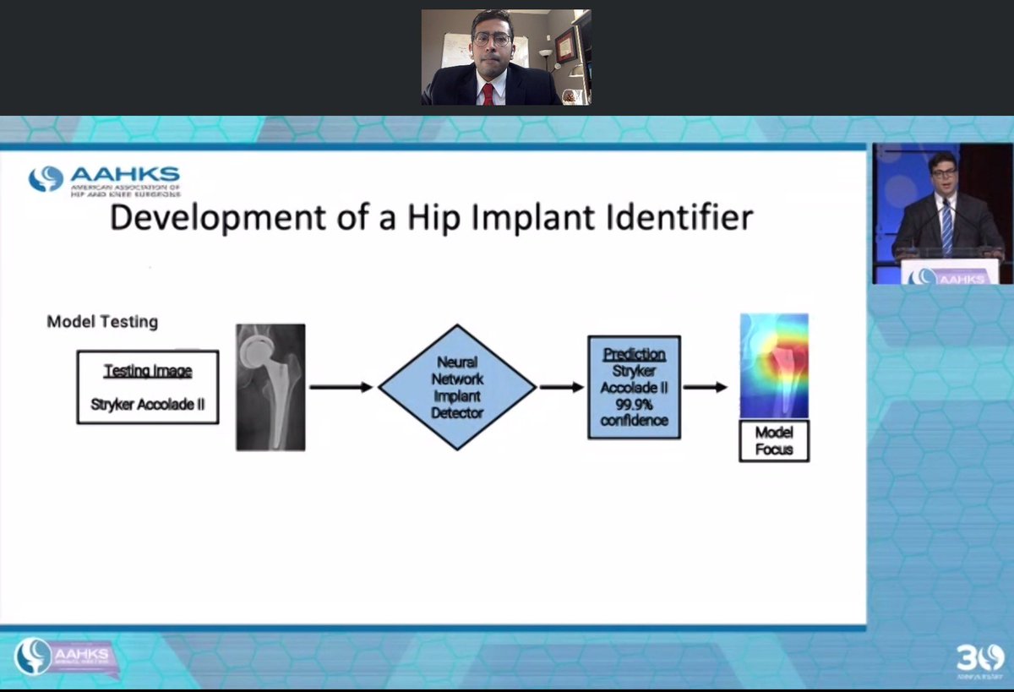Image resolution: width=1014 pixels, height=692 pixels.
Task: Click the 'Testing Image Stryker Accolade II' box
Action: [148, 387]
